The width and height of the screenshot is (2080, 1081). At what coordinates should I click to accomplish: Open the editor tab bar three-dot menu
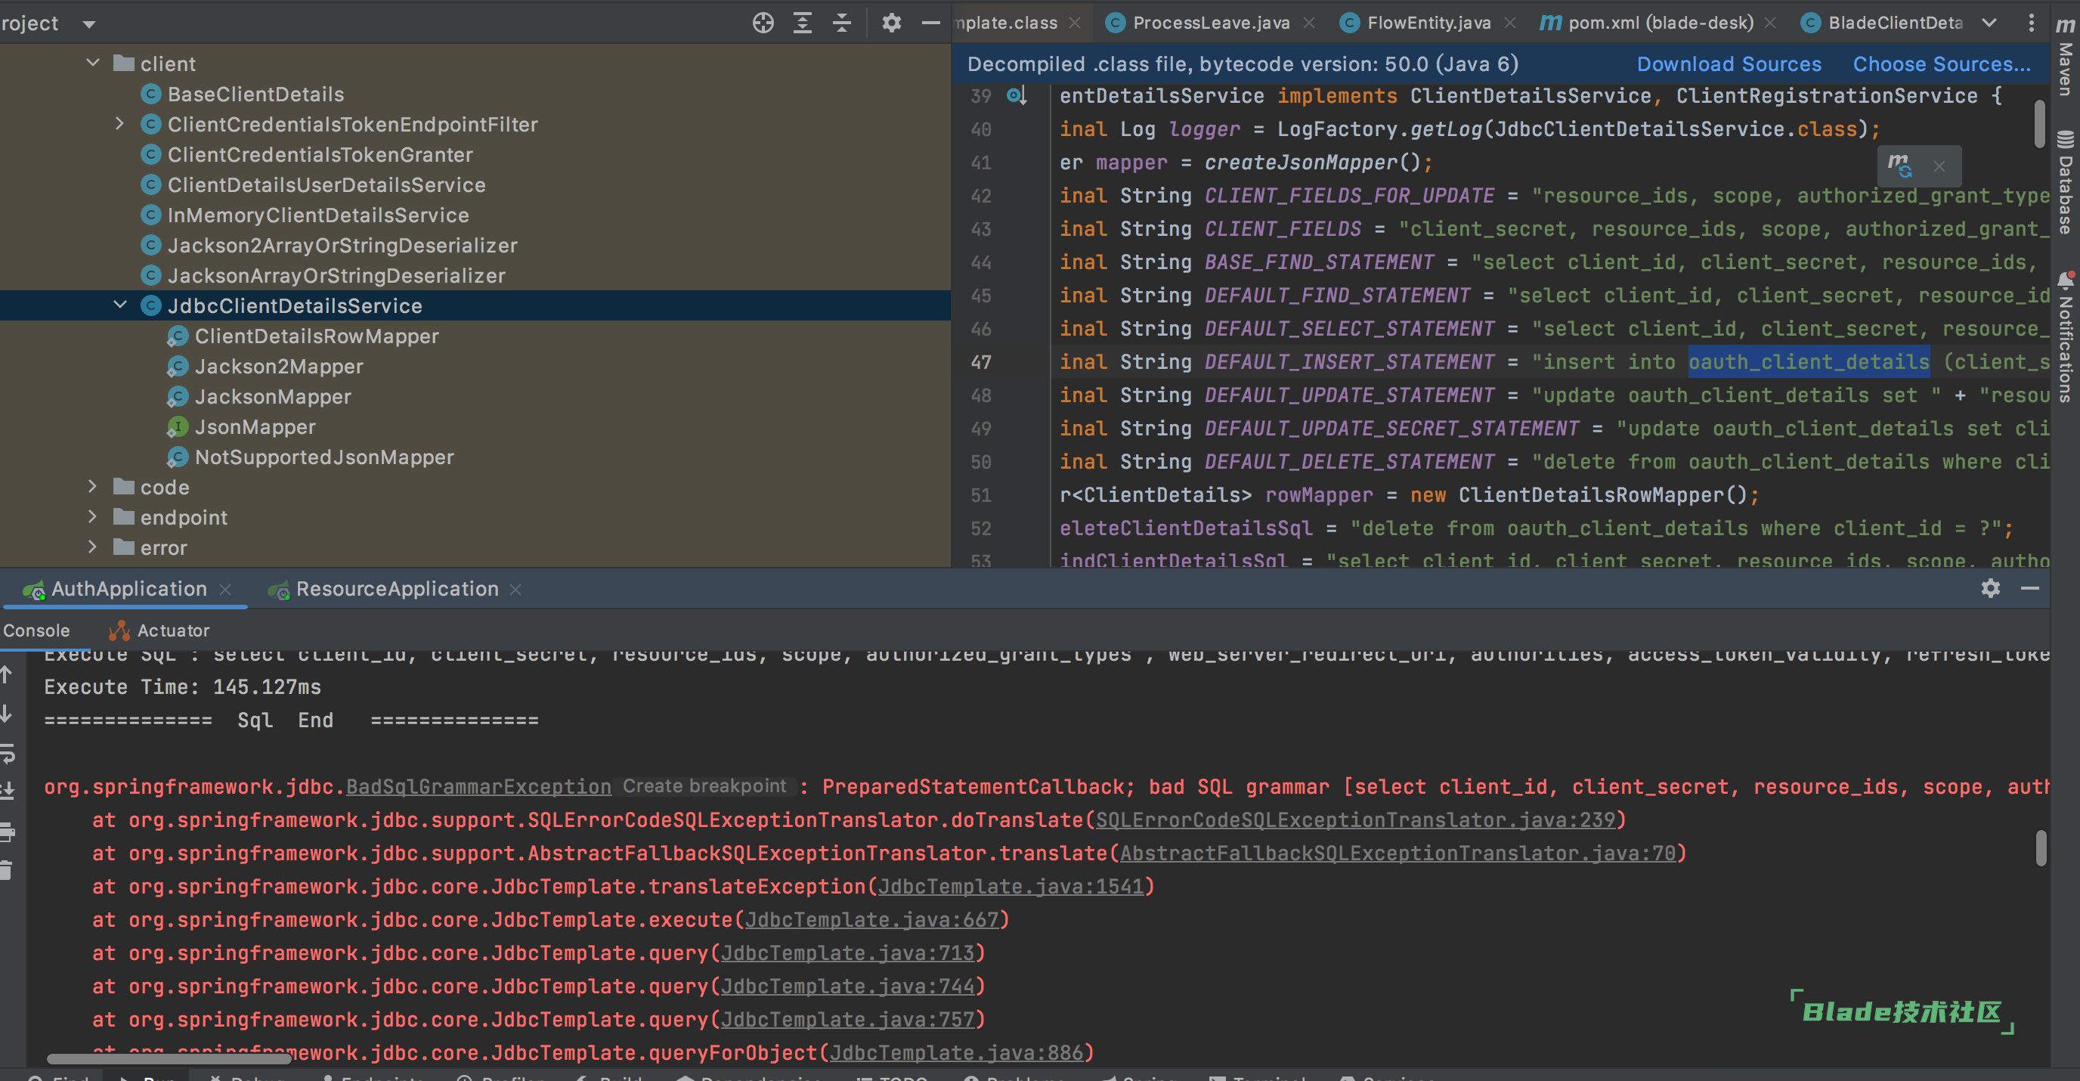pos(2031,23)
